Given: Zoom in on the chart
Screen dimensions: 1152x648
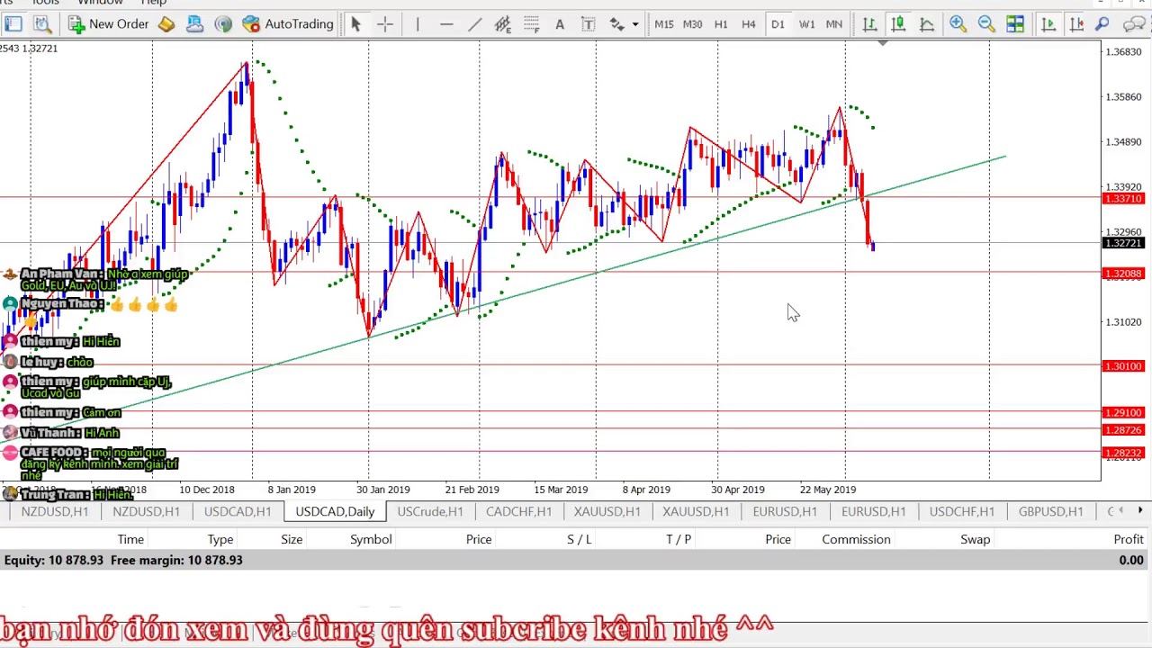Looking at the screenshot, I should [x=958, y=24].
